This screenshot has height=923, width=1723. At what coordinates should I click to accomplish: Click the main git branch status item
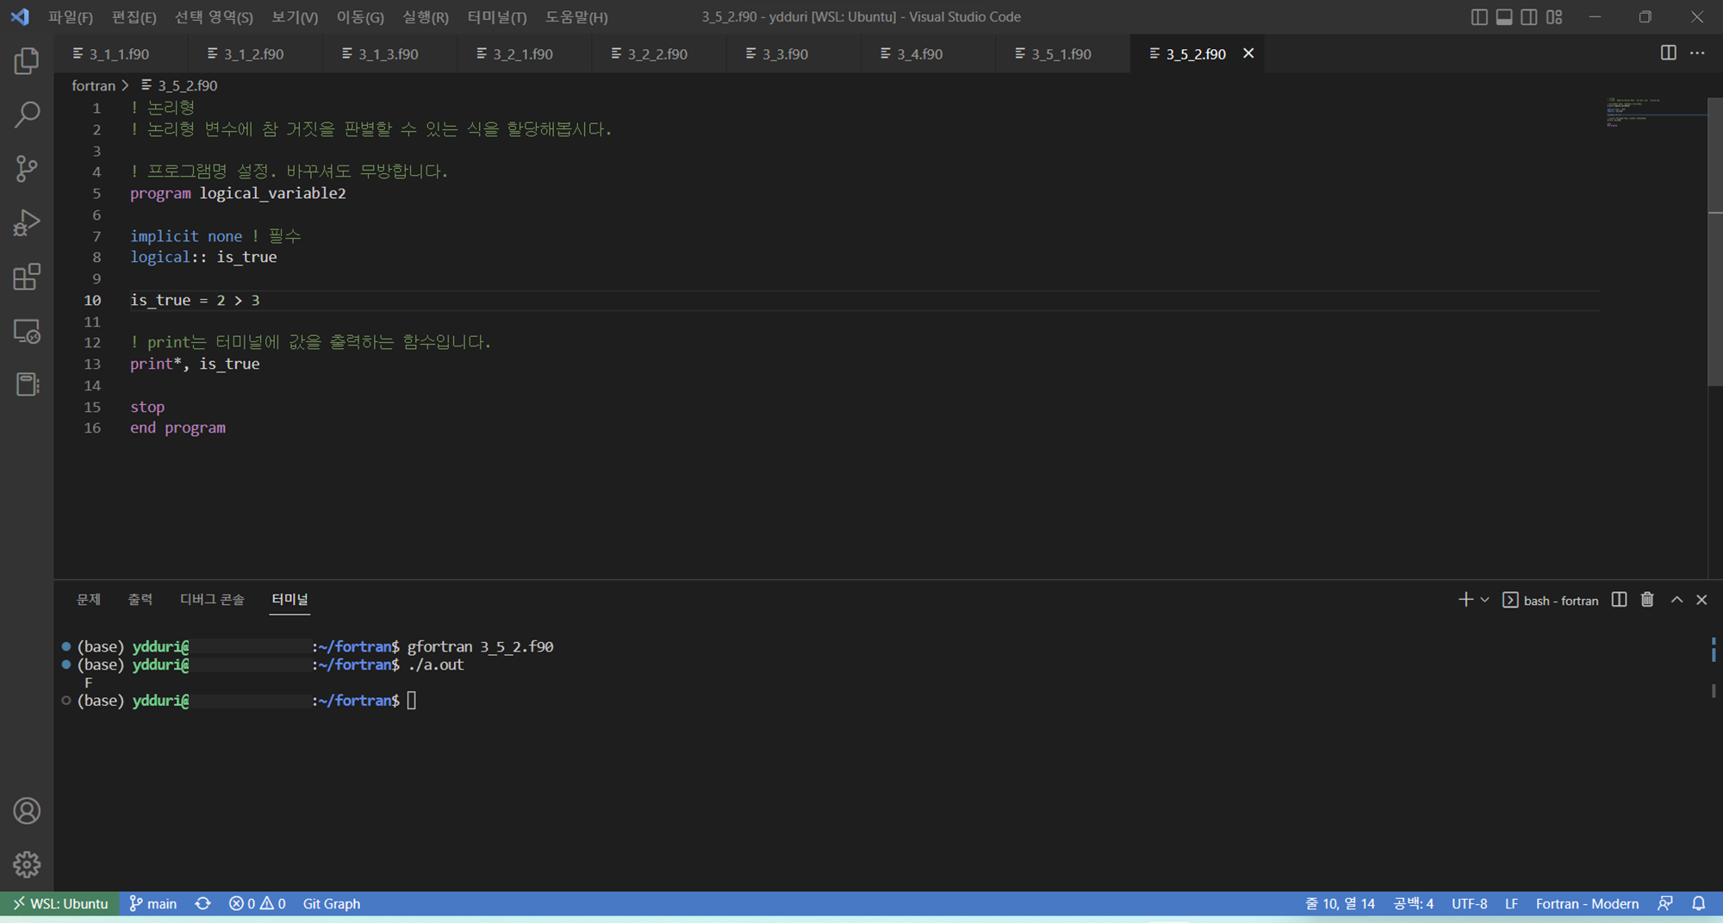click(153, 903)
